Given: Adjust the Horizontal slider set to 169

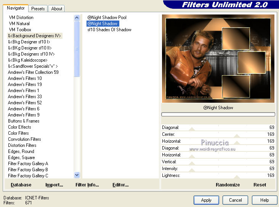Looking at the screenshot, I should tap(218, 141).
